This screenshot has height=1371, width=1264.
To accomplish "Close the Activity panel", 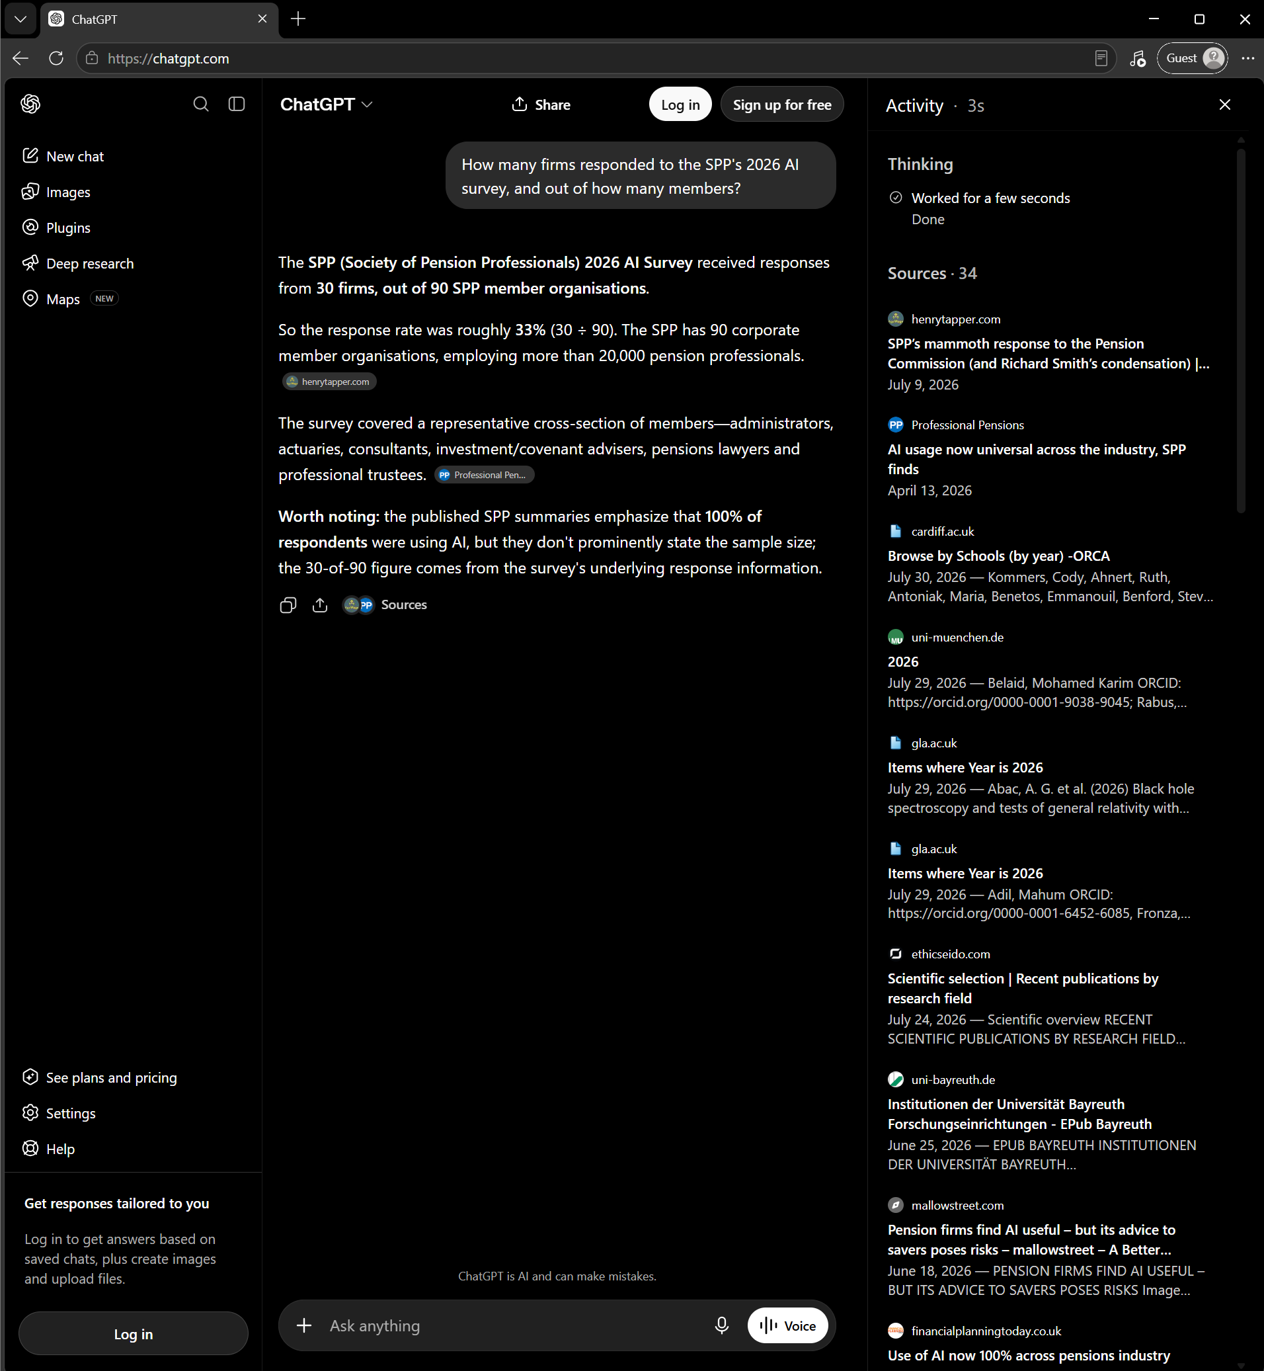I will click(x=1224, y=104).
